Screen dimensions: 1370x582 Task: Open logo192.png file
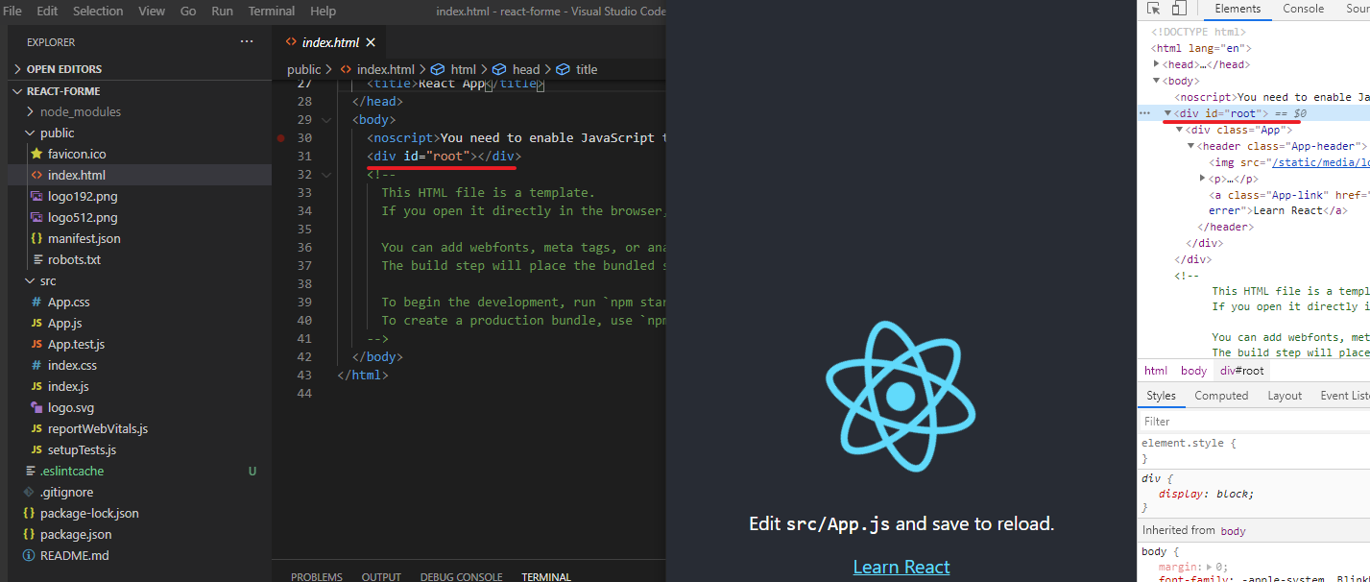click(83, 196)
